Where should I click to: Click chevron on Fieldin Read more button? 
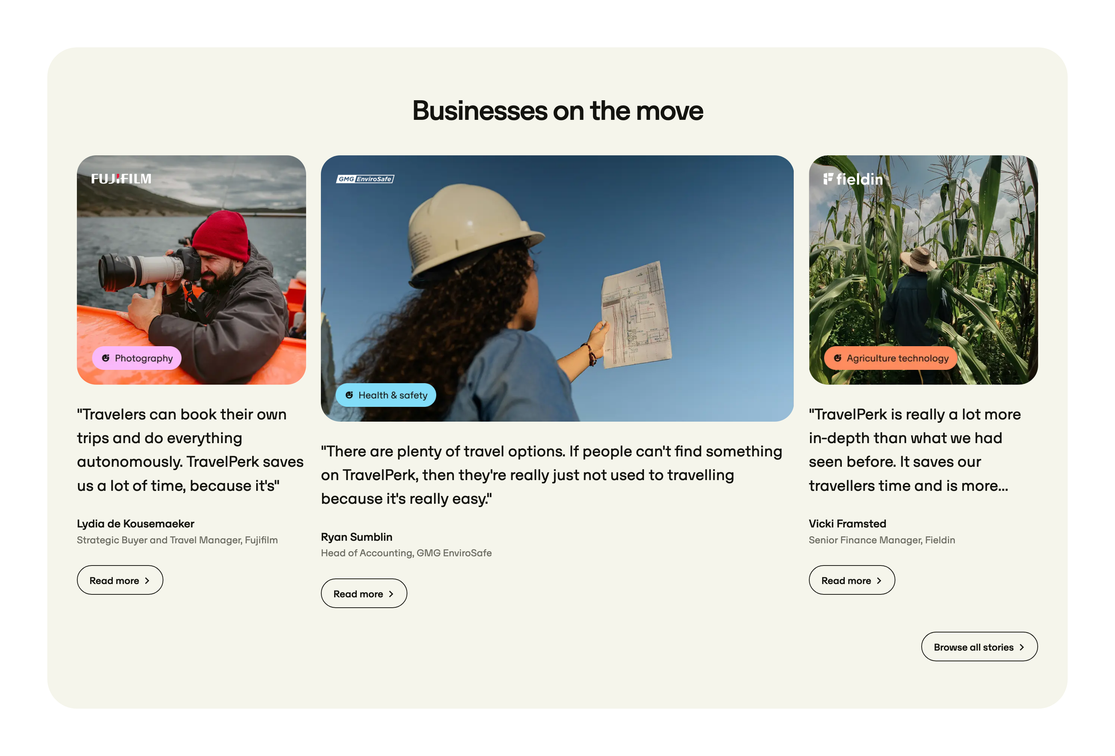pyautogui.click(x=879, y=581)
